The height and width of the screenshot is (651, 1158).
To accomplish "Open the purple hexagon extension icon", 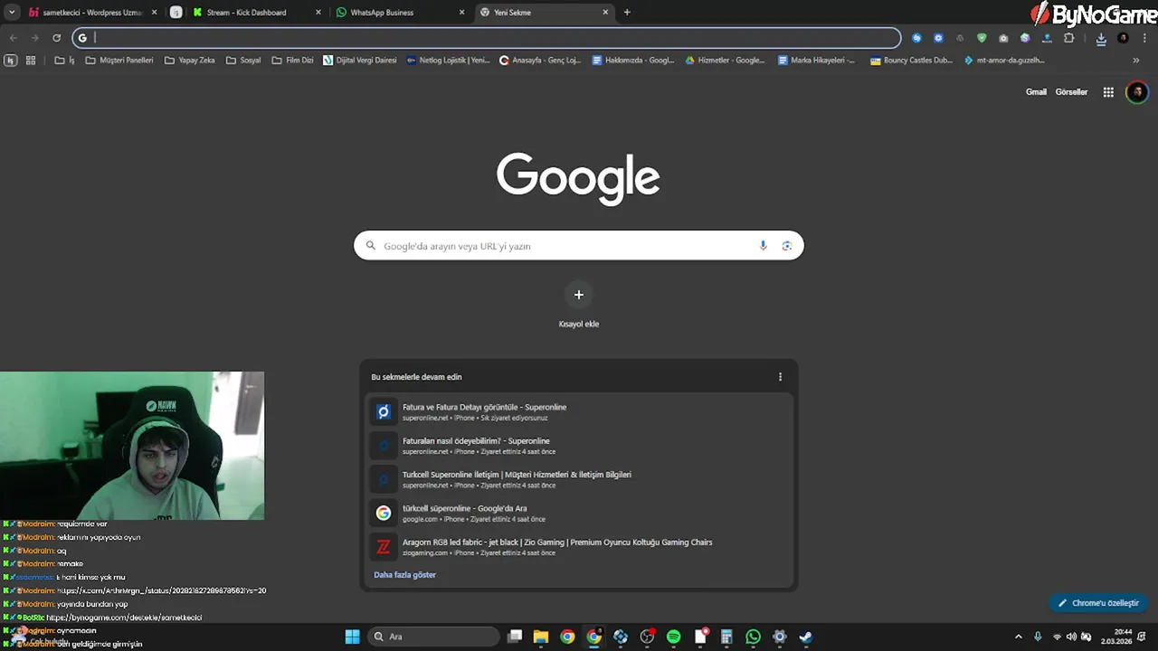I will pos(1025,38).
